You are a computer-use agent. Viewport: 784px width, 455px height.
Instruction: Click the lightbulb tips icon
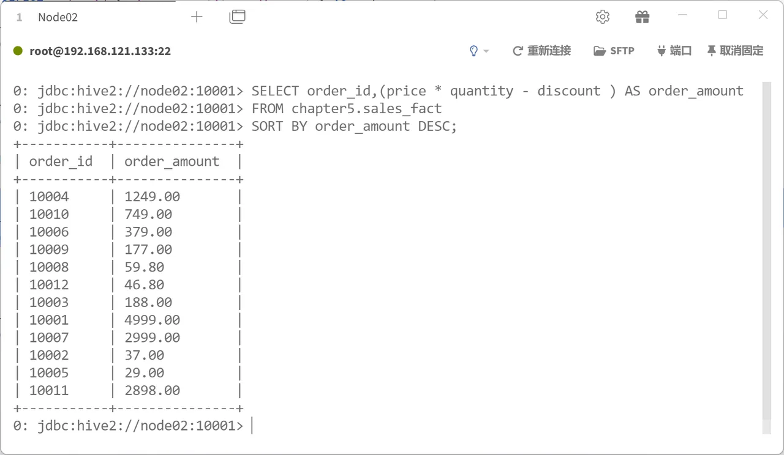pyautogui.click(x=473, y=51)
